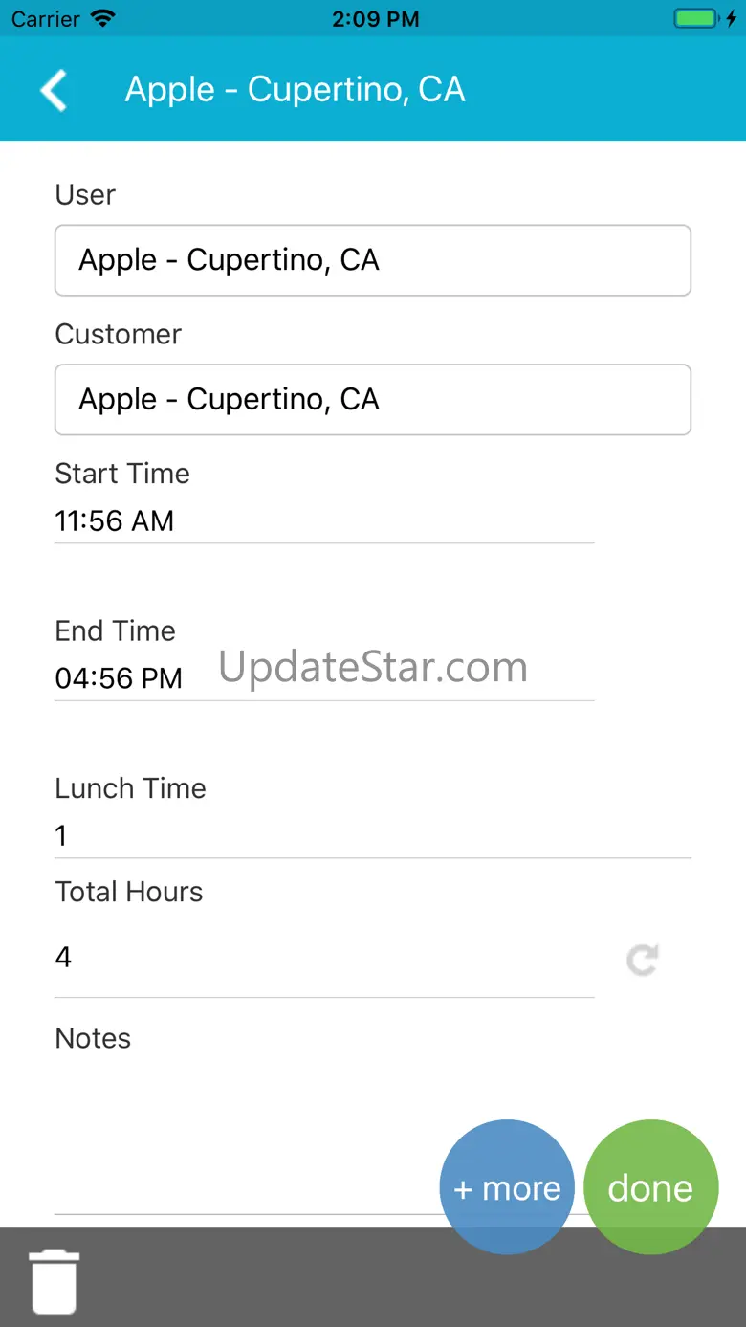Tap the blue + more button
746x1327 pixels.
tap(507, 1187)
